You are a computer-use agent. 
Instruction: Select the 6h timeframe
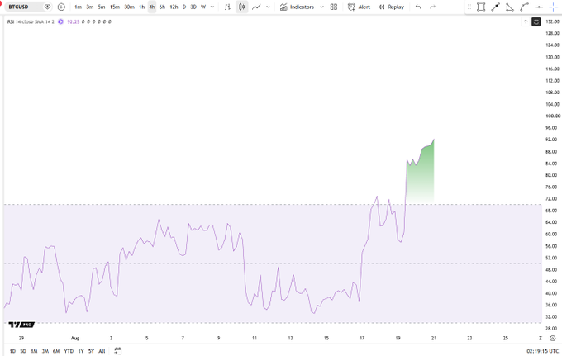(x=162, y=7)
